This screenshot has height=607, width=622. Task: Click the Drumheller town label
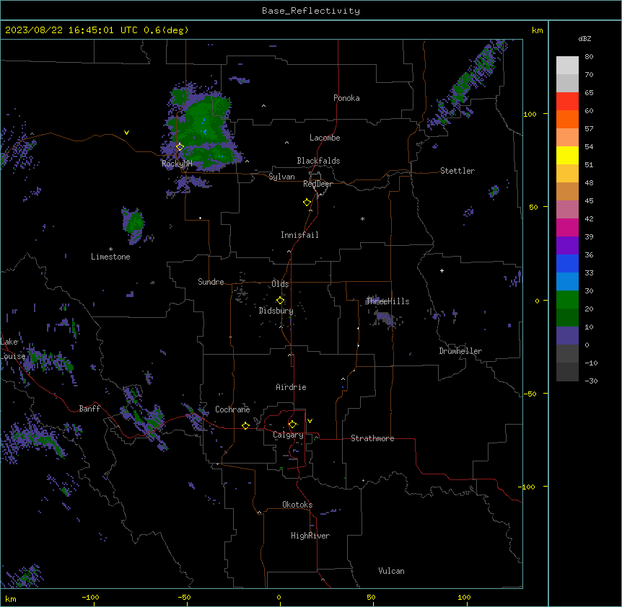(x=460, y=351)
